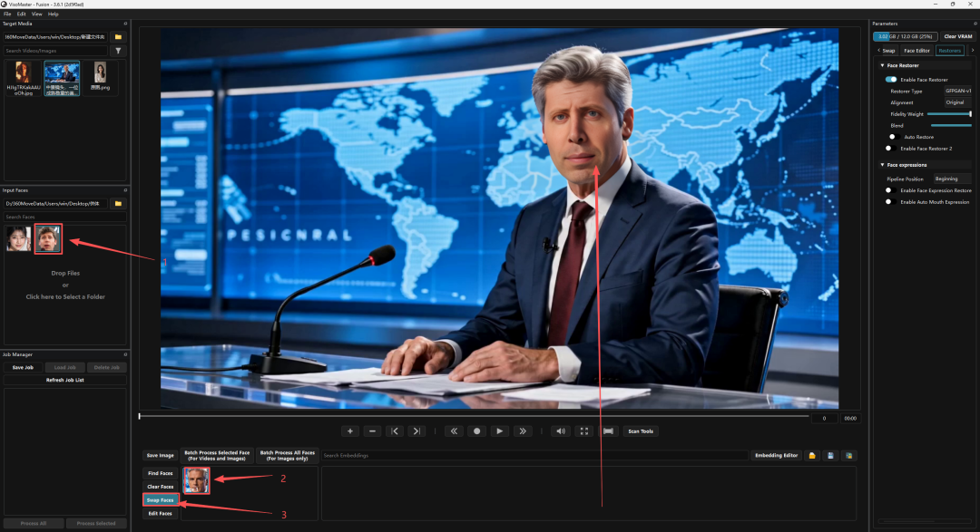The image size is (980, 532).
Task: Float the Target Media panel
Action: 125,24
